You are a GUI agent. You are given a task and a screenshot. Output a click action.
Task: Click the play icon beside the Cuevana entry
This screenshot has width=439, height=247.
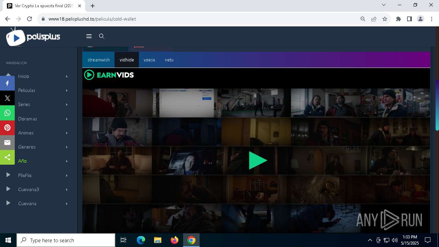click(x=8, y=203)
